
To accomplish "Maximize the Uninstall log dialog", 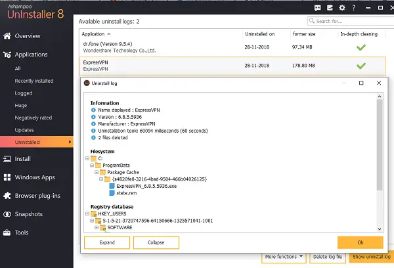I will click(361, 83).
